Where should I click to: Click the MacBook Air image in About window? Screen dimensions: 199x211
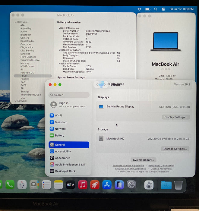tap(166, 42)
